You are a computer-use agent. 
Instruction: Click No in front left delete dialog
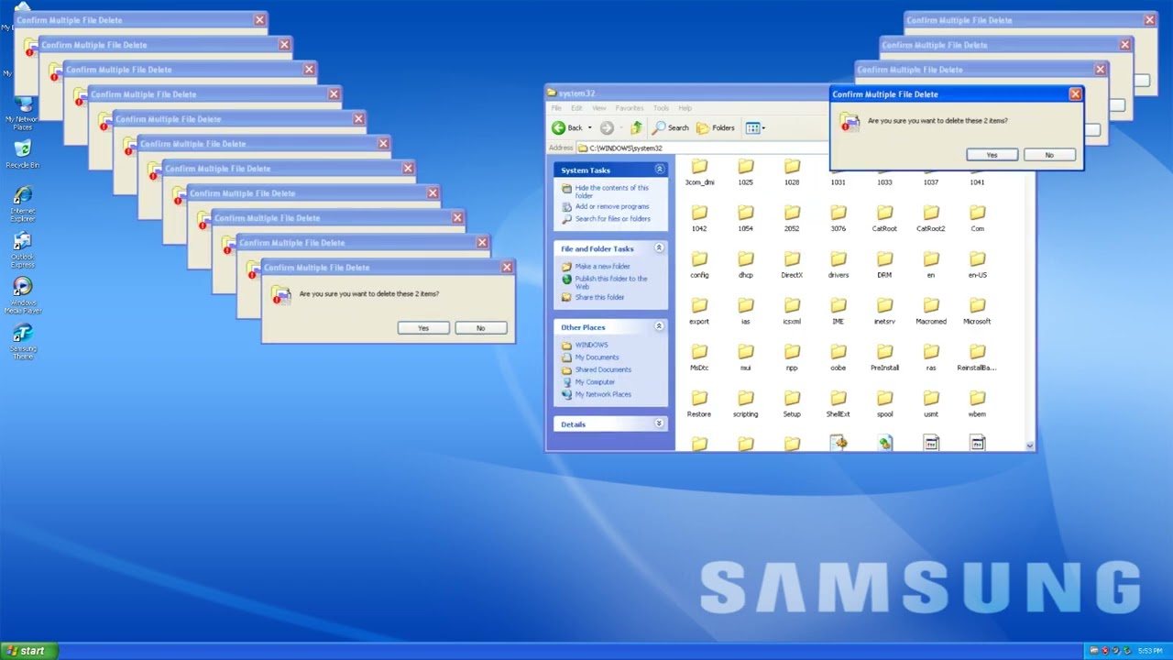pos(480,328)
